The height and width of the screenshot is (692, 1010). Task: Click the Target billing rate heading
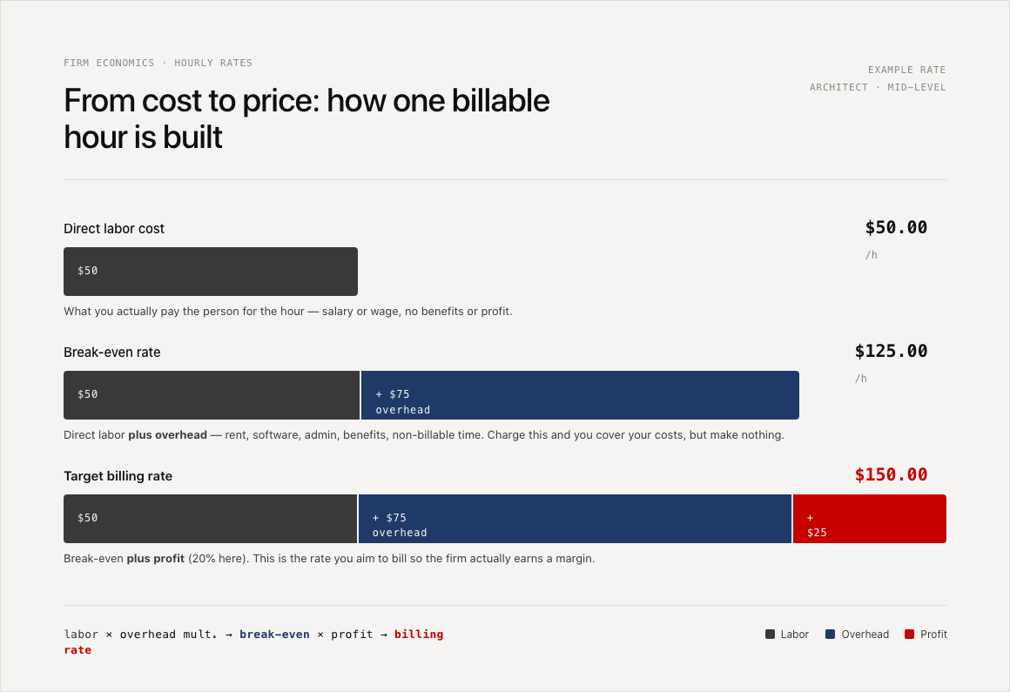point(118,476)
